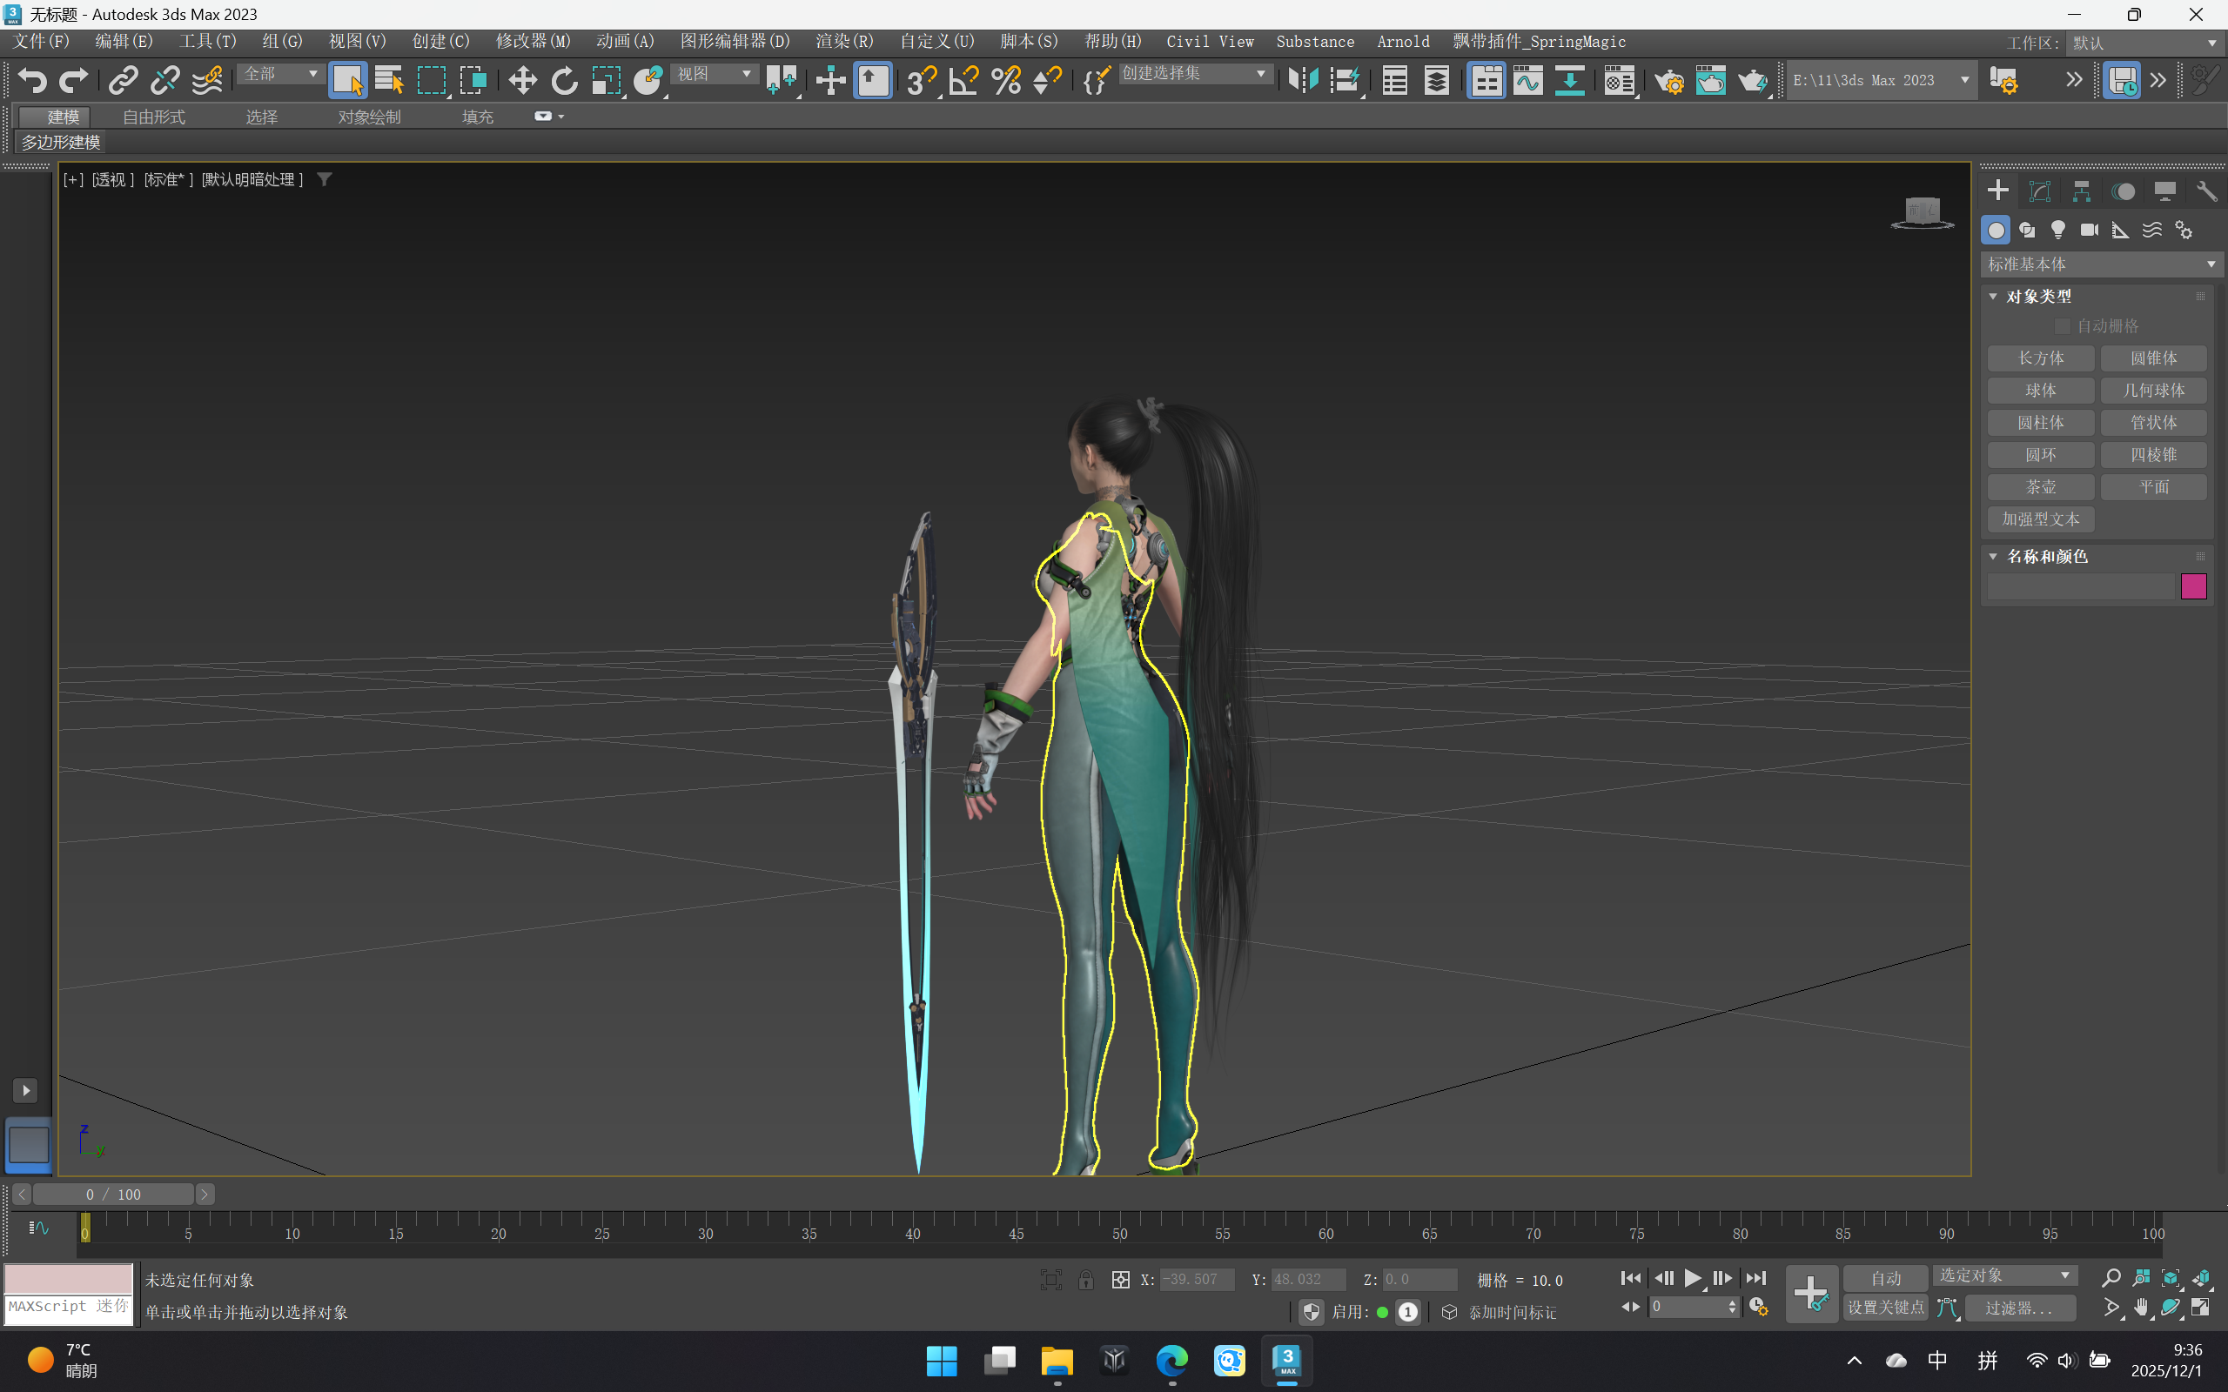Open the Curve Editor
This screenshot has width=2228, height=1392.
pos(1527,80)
